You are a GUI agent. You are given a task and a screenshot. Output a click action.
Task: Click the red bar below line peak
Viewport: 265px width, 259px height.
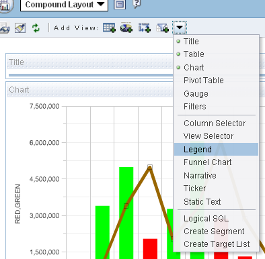(x=150, y=249)
